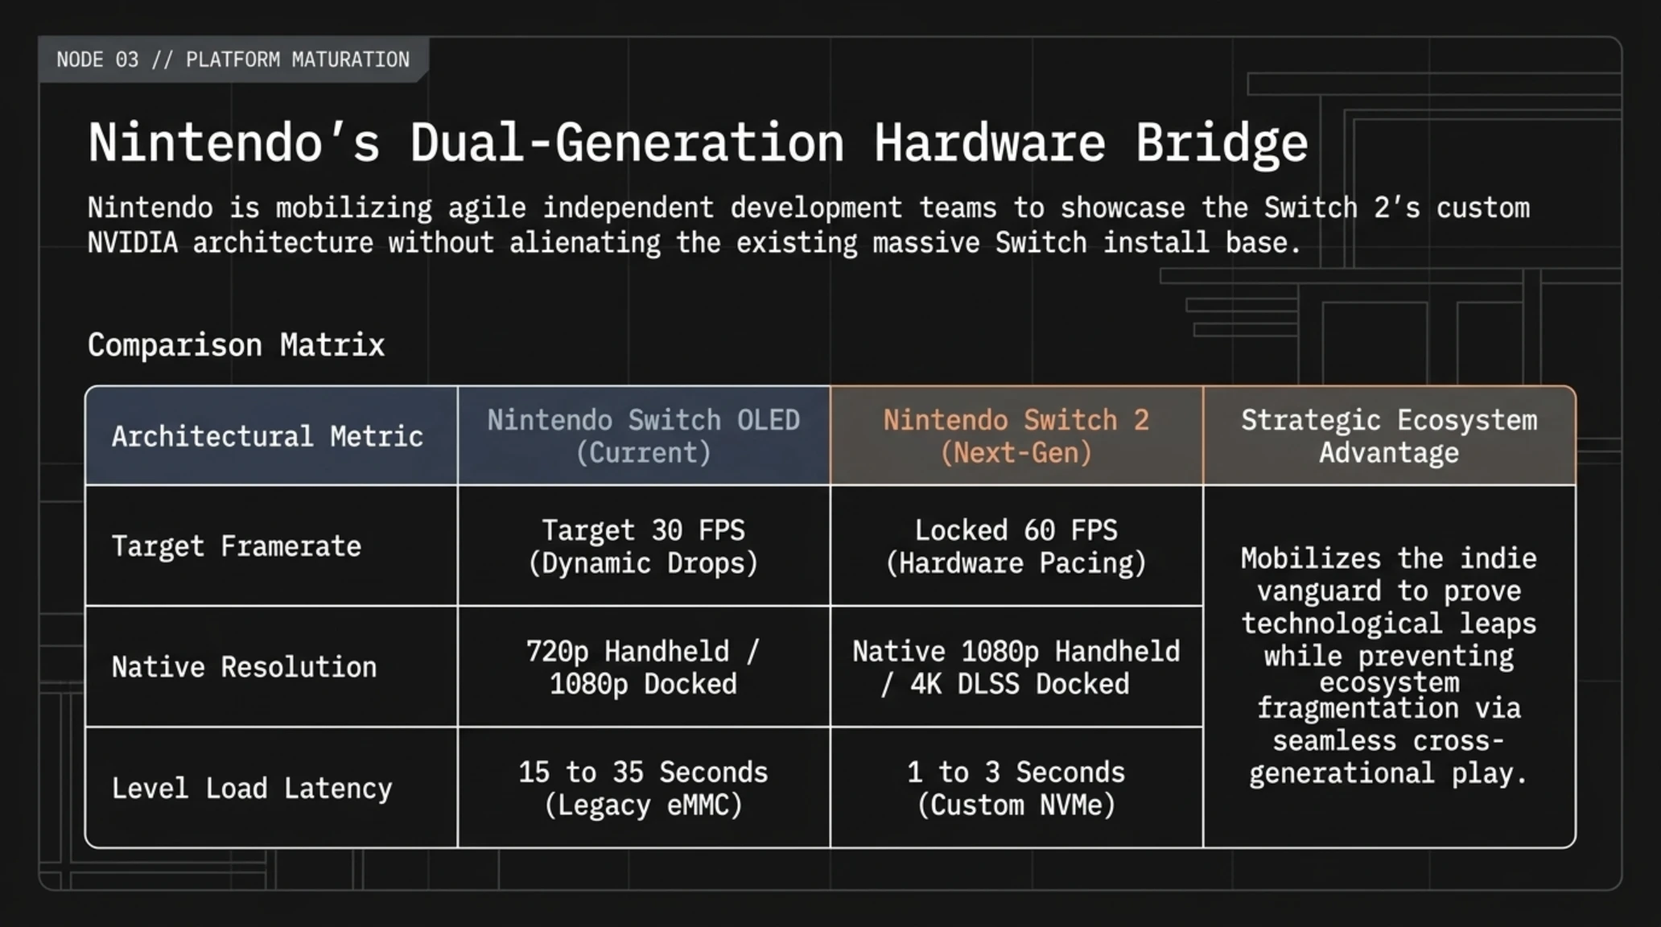The width and height of the screenshot is (1661, 927).
Task: Click the 'Native 1080p Handheld / 4K DLSS Docked' cell
Action: 1016,666
